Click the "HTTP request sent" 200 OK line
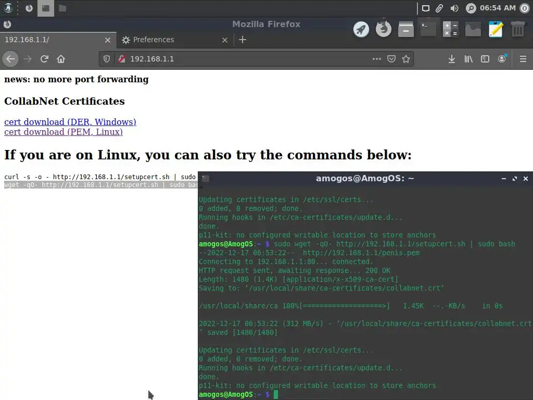 (x=295, y=270)
